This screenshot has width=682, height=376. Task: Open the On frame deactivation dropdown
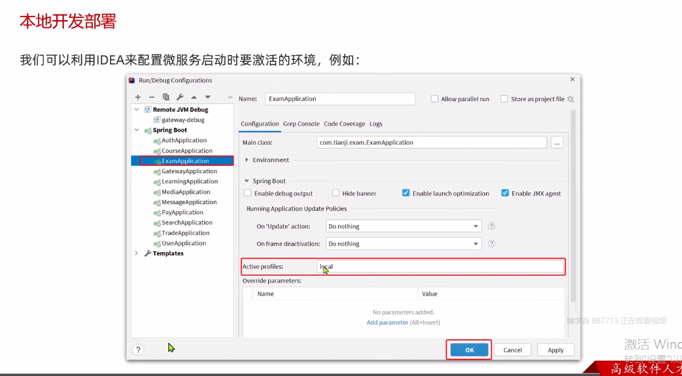pyautogui.click(x=404, y=243)
